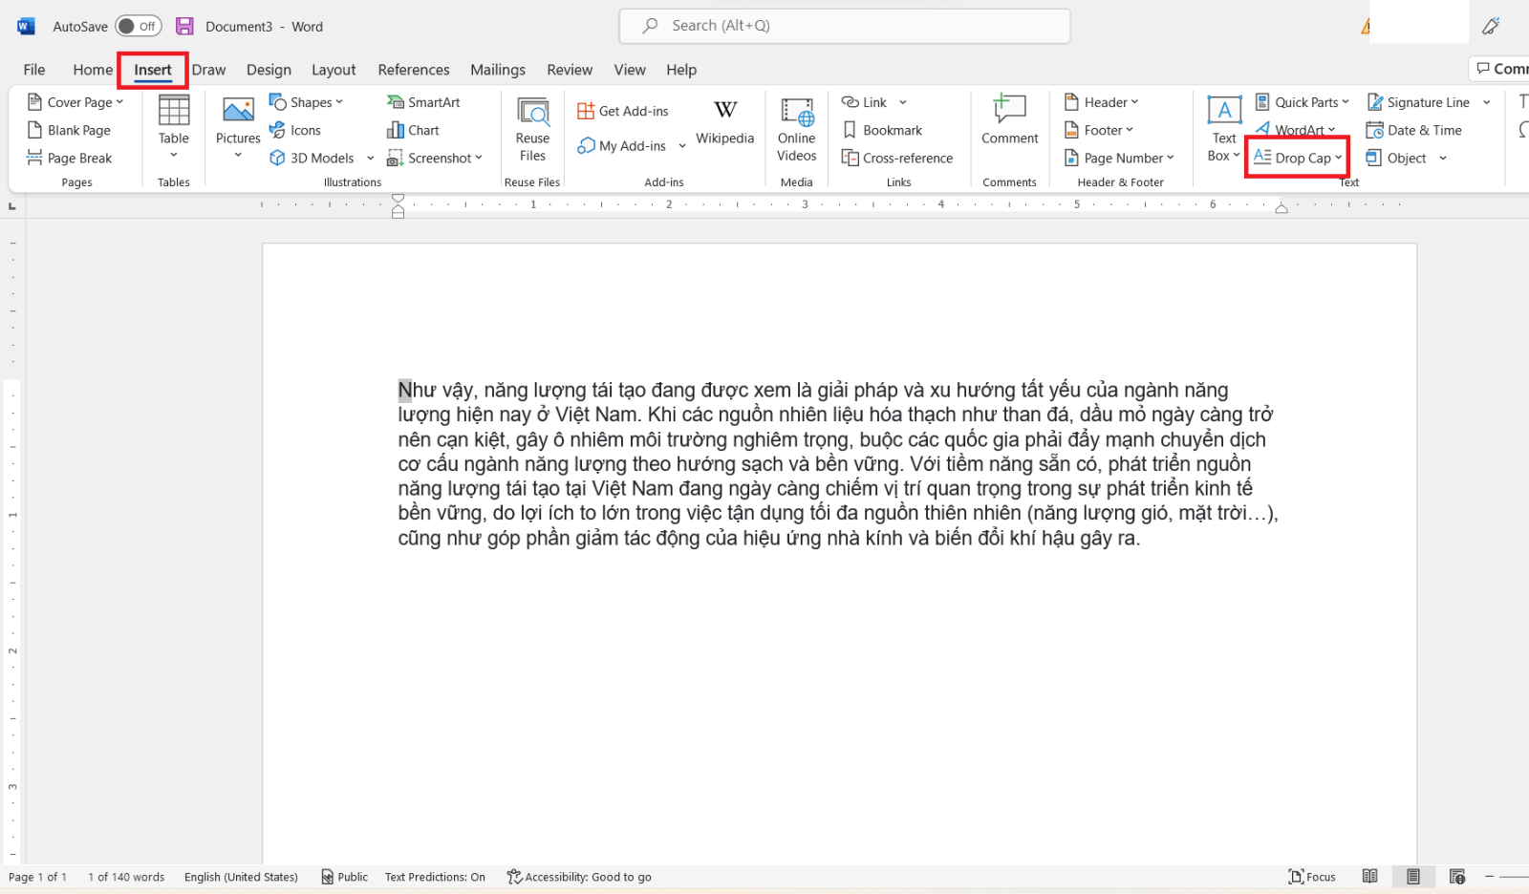Add a Comment from ribbon
Viewport: 1529px width, 894px height.
click(1009, 120)
